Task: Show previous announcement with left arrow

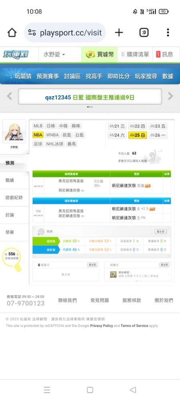Action: click(10, 96)
